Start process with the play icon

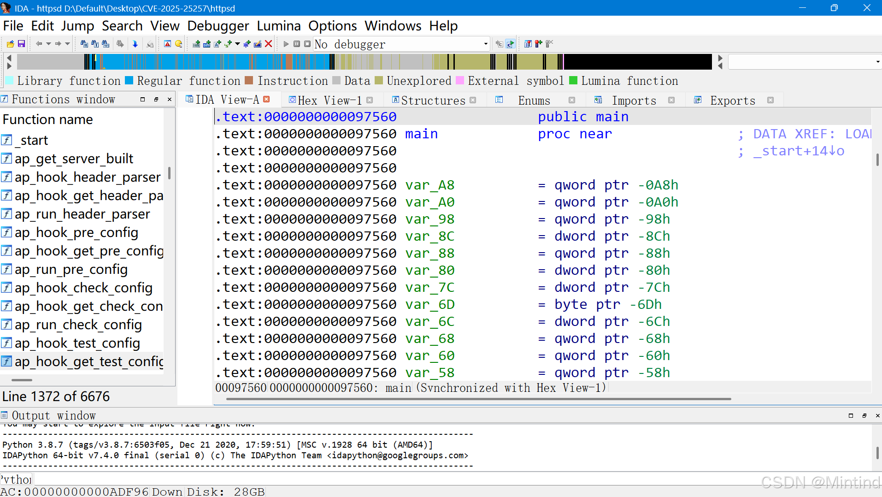click(x=286, y=44)
